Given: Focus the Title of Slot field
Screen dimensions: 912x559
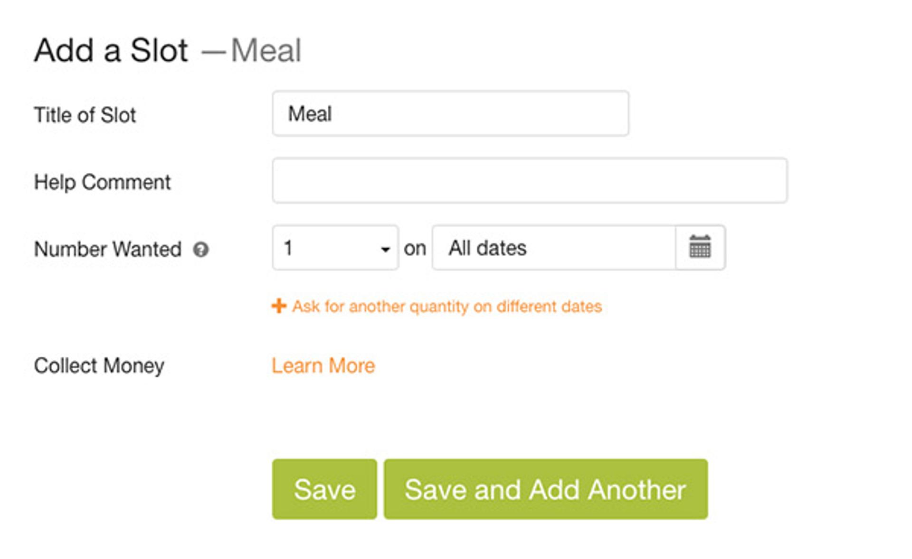Looking at the screenshot, I should [450, 113].
